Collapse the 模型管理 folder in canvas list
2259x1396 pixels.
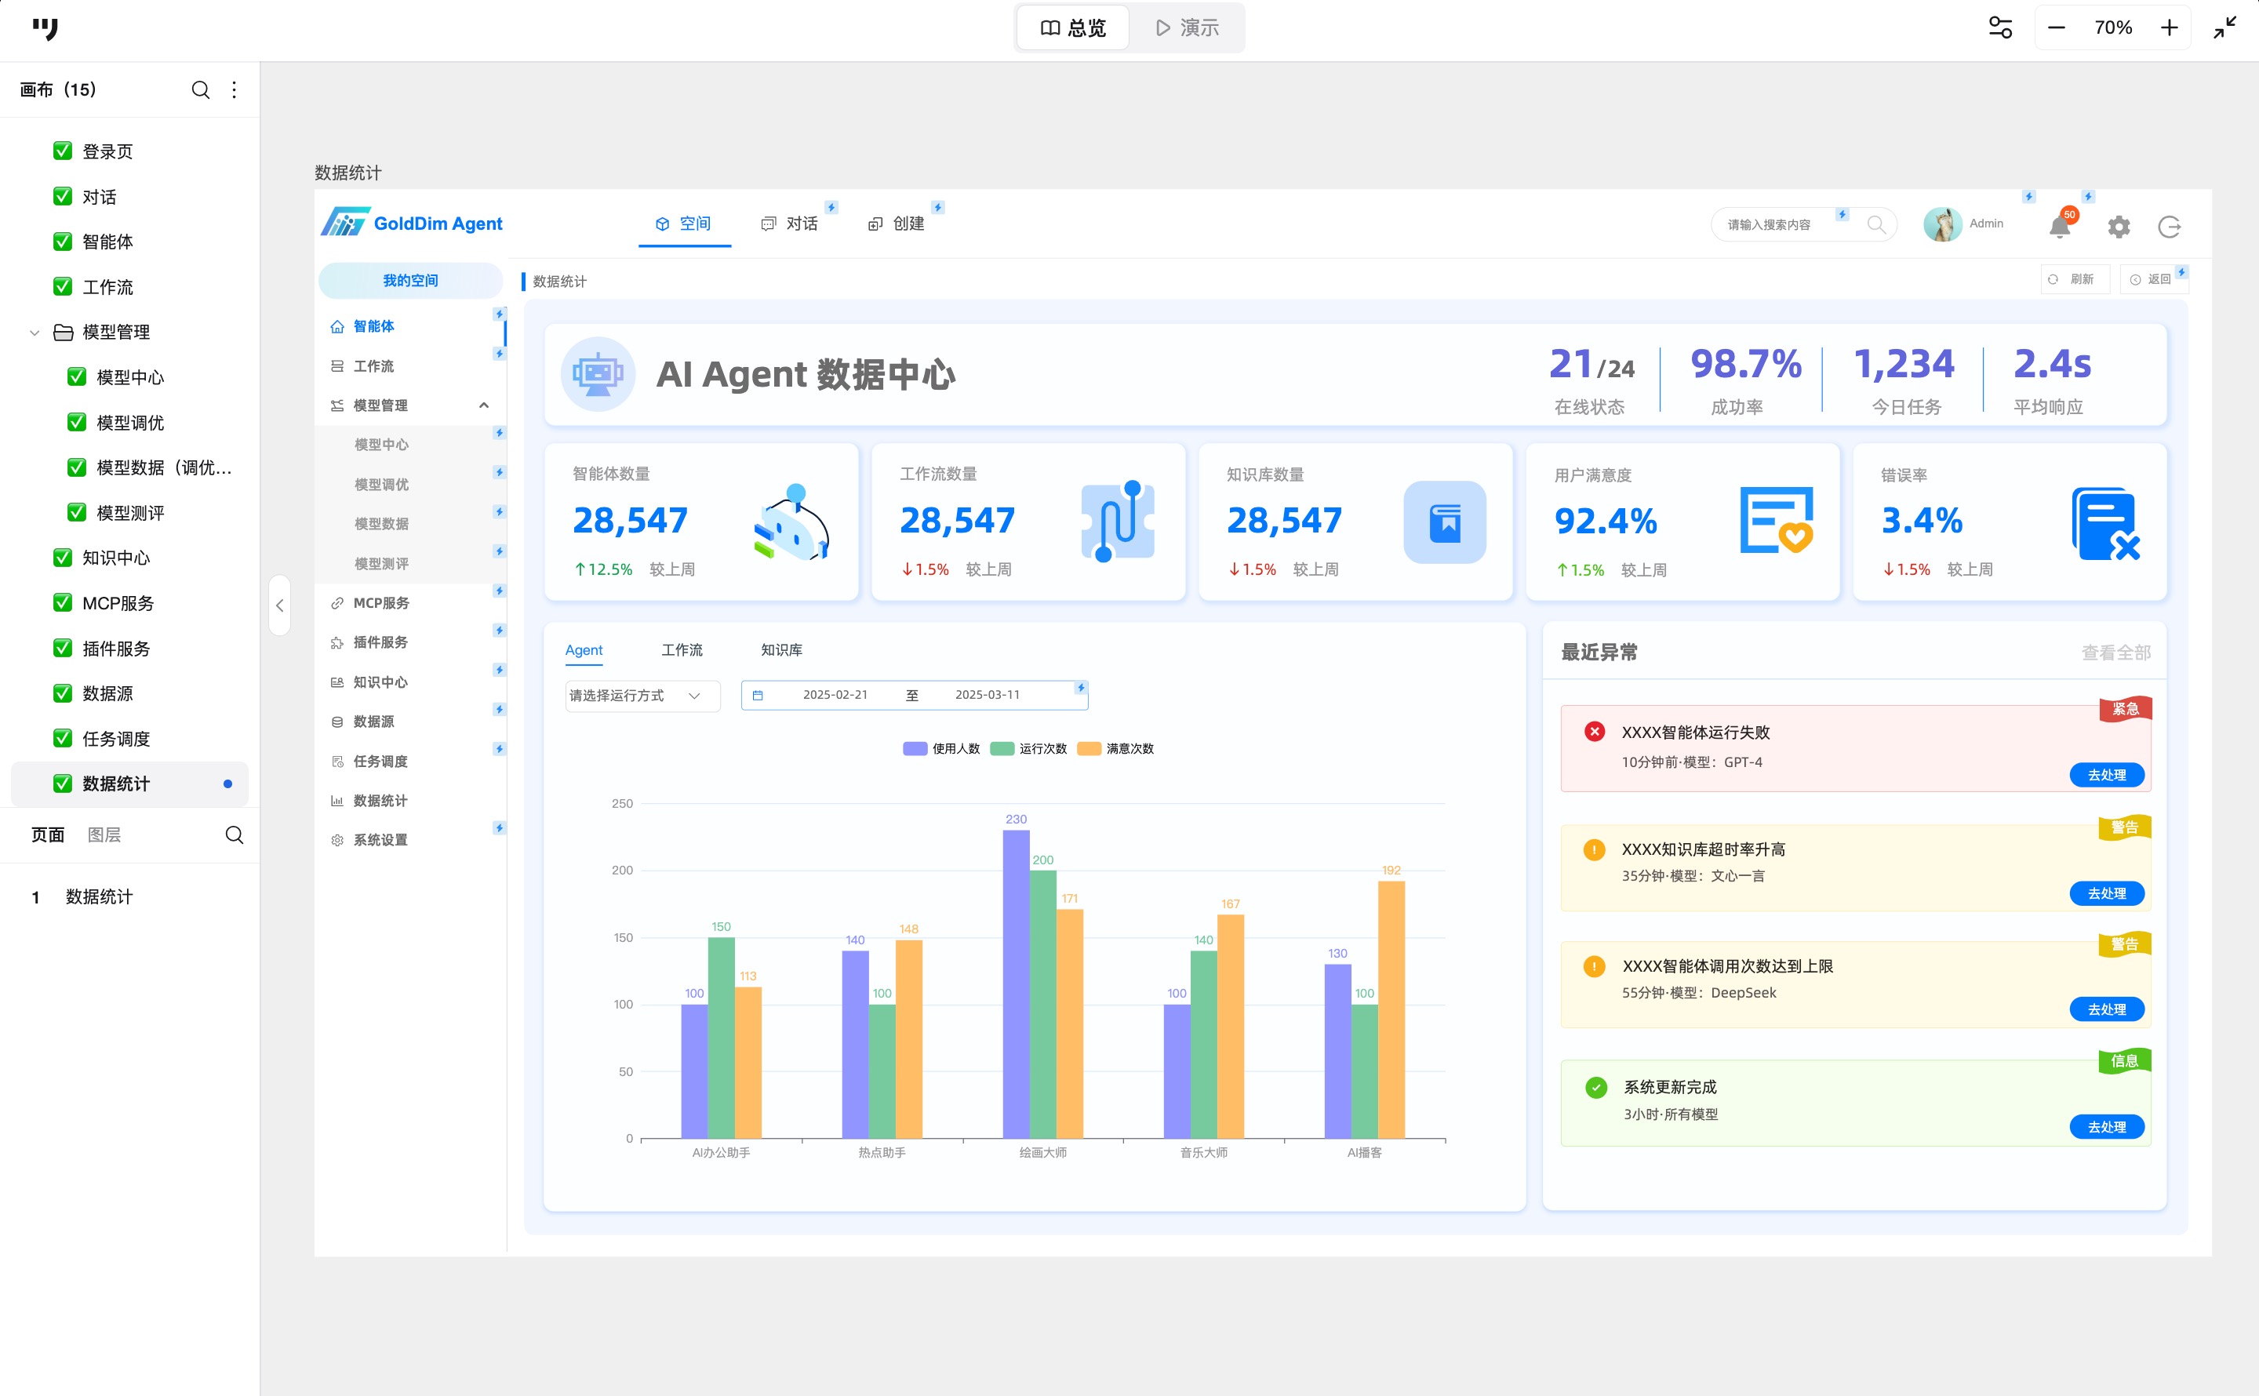[x=35, y=333]
